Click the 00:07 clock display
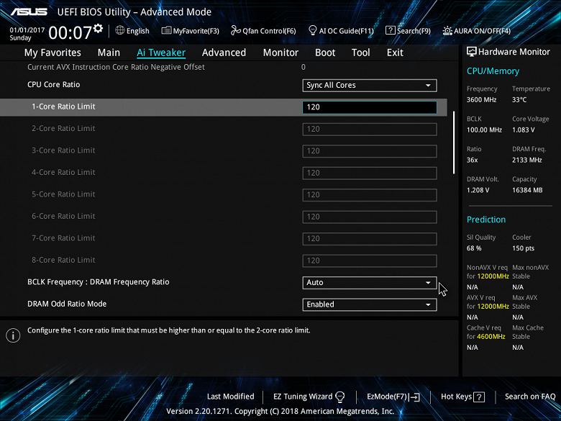Image resolution: width=561 pixels, height=421 pixels. pos(70,32)
